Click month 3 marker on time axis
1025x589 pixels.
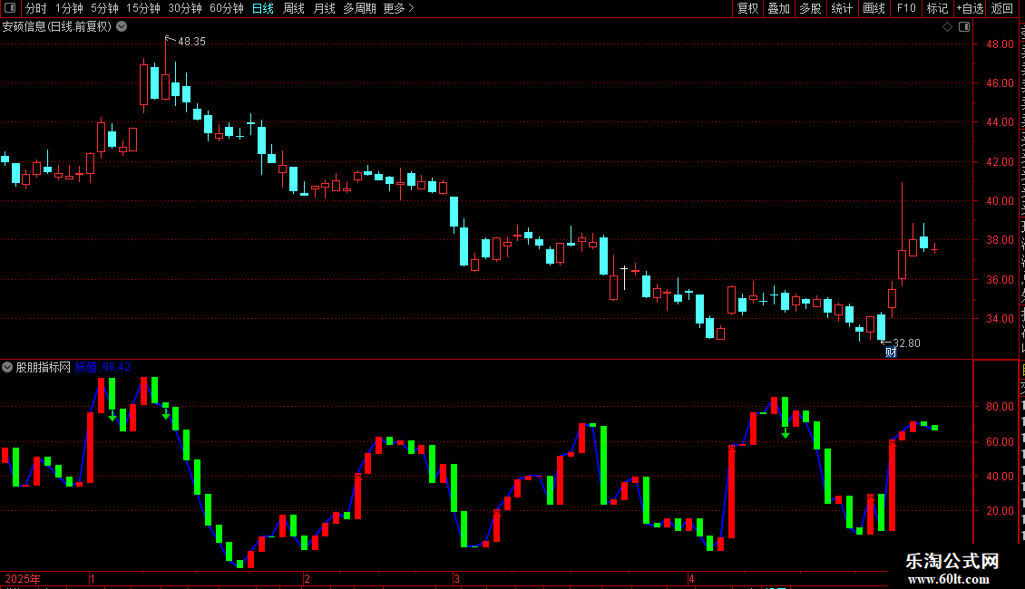pos(456,578)
